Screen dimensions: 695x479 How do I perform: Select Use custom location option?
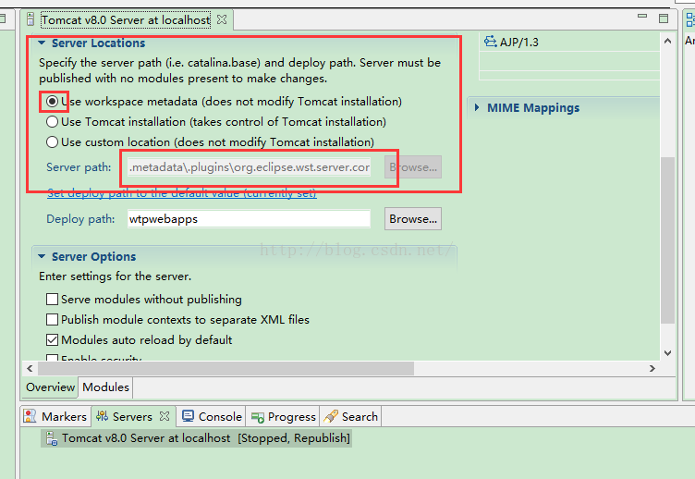[x=53, y=141]
